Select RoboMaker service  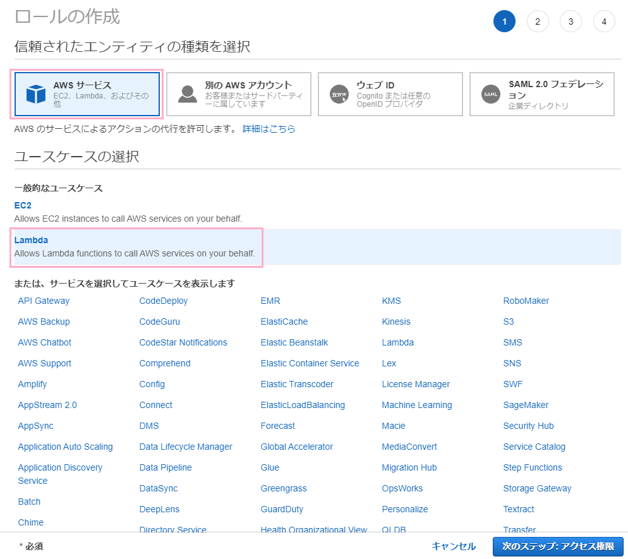pyautogui.click(x=526, y=301)
